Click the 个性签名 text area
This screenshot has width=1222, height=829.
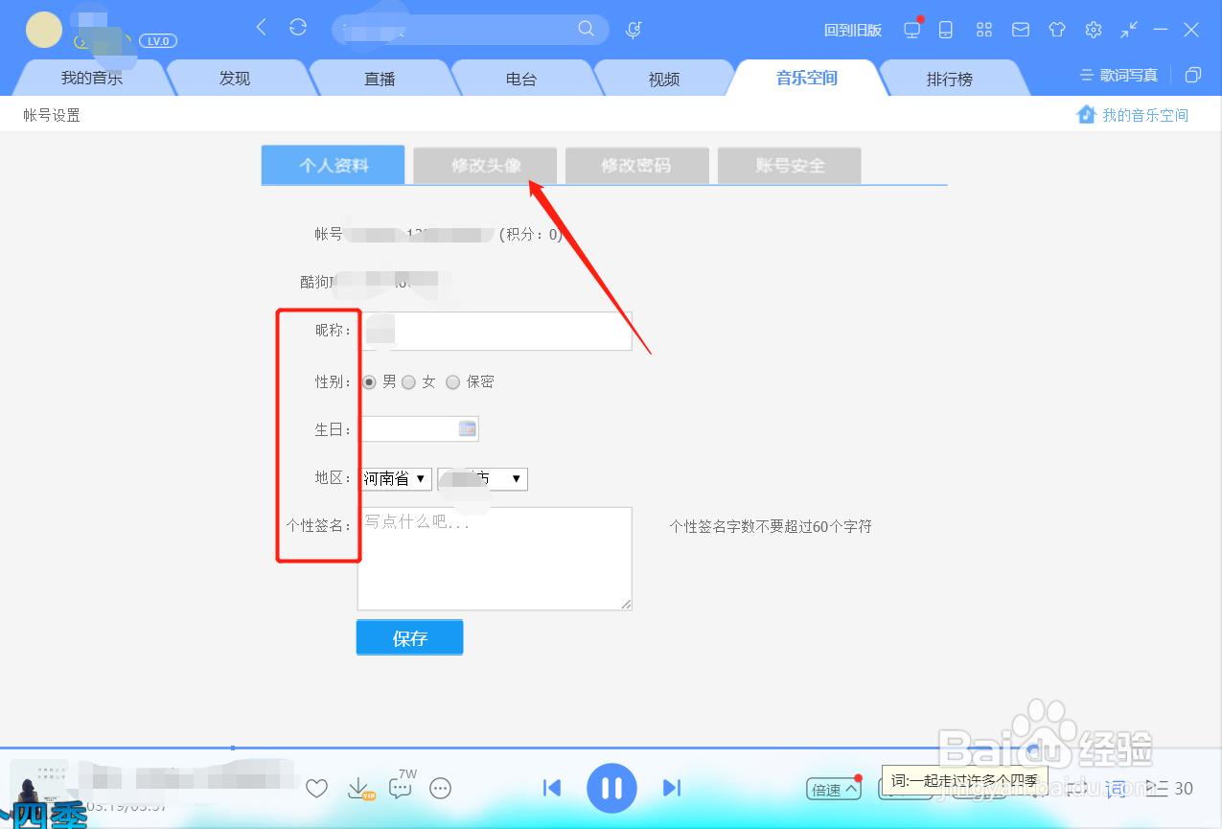click(x=495, y=559)
